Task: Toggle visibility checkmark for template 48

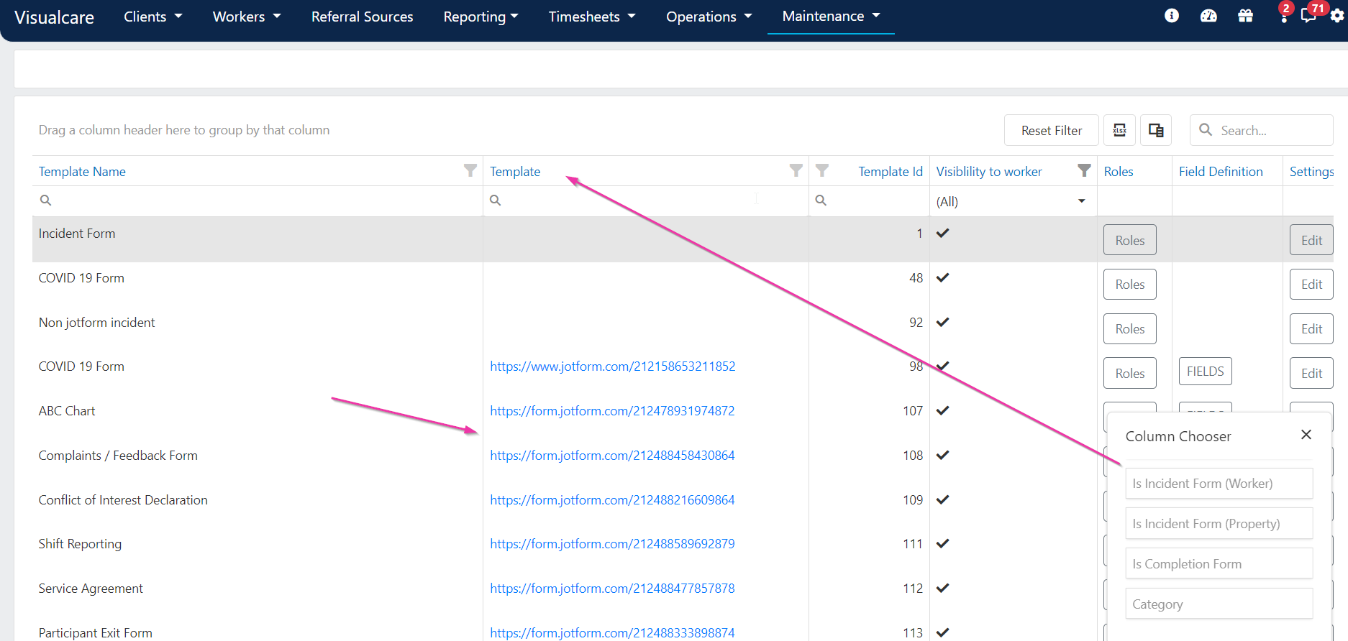Action: pyautogui.click(x=943, y=277)
